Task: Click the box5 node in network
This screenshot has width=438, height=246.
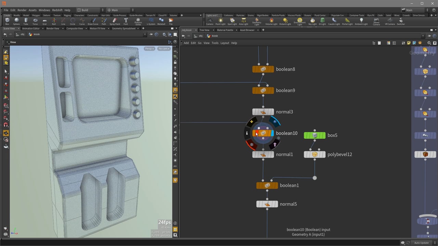Action: coord(314,135)
